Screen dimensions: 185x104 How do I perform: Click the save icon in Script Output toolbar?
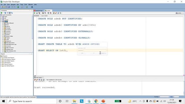[x=39, y=80]
